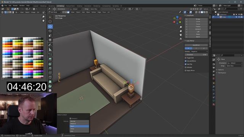Select the Inset Faces tool

click(50, 64)
